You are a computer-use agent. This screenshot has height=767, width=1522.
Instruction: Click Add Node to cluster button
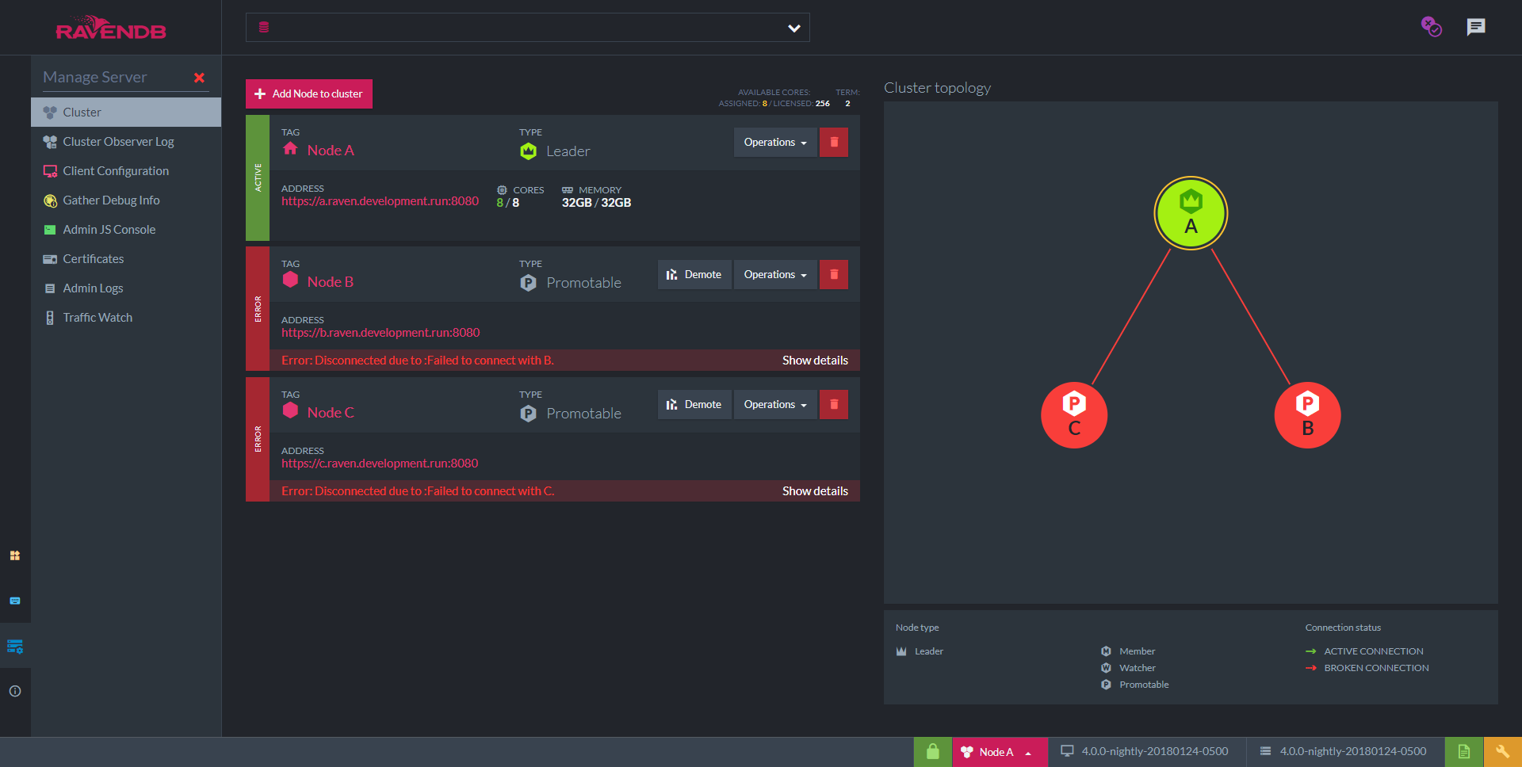[x=309, y=93]
